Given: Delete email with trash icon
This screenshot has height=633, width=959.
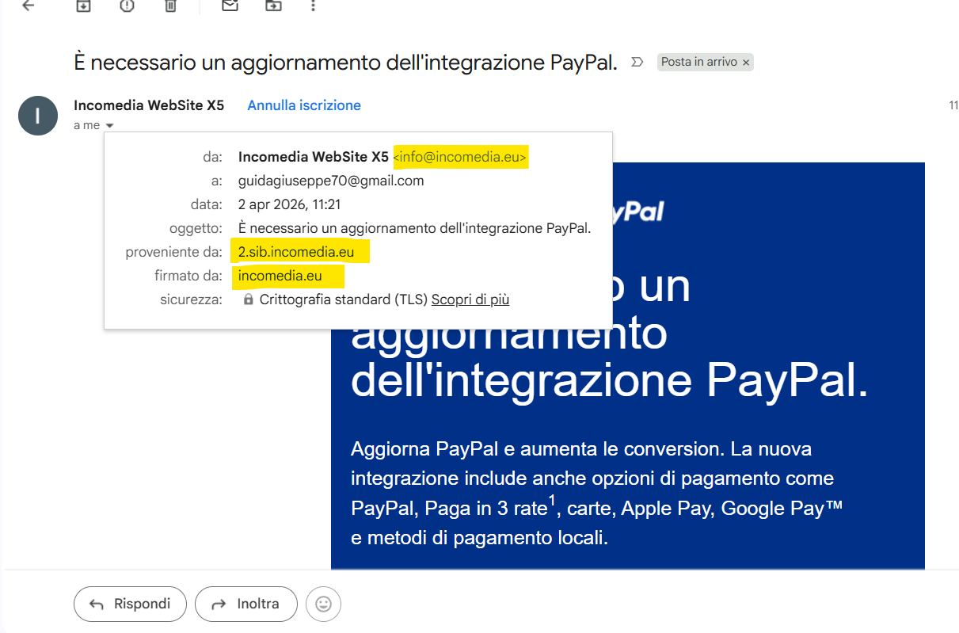Looking at the screenshot, I should tap(170, 6).
